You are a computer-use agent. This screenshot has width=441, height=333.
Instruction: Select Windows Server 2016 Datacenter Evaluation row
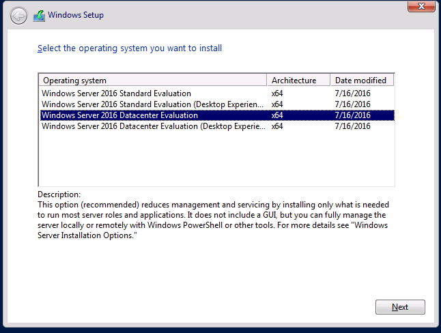[x=216, y=115]
